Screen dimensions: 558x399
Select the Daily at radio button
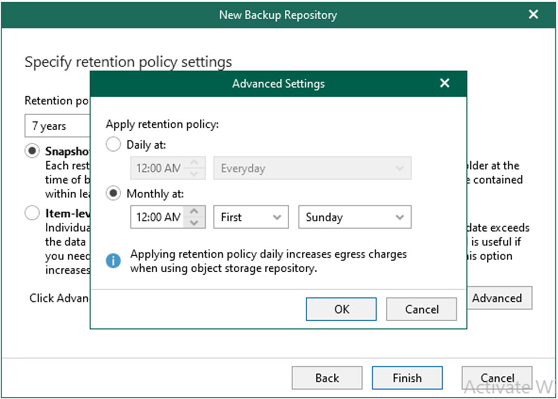[x=113, y=144]
